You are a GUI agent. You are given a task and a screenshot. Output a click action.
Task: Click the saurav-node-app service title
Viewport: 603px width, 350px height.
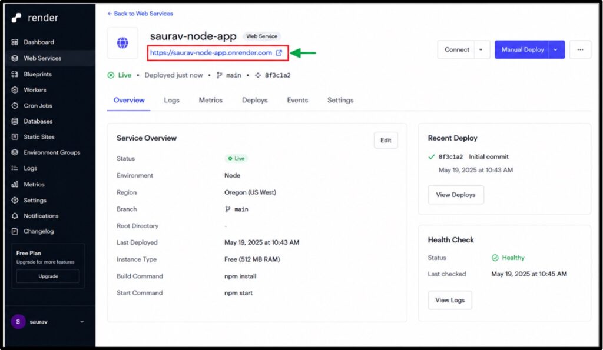point(193,36)
